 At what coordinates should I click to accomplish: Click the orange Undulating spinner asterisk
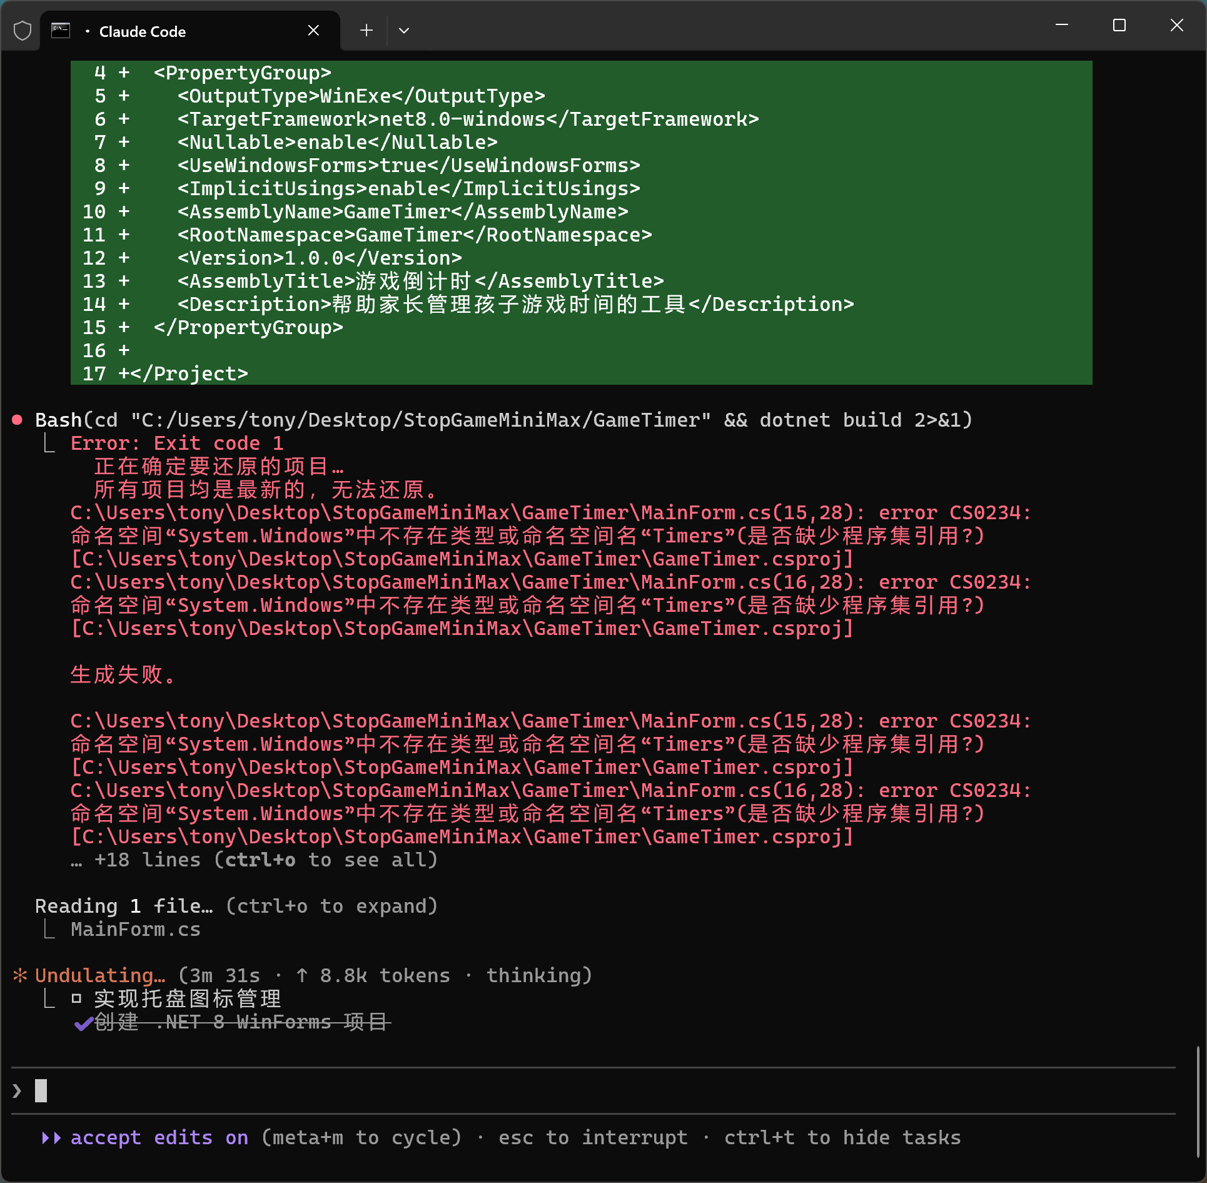(x=20, y=975)
